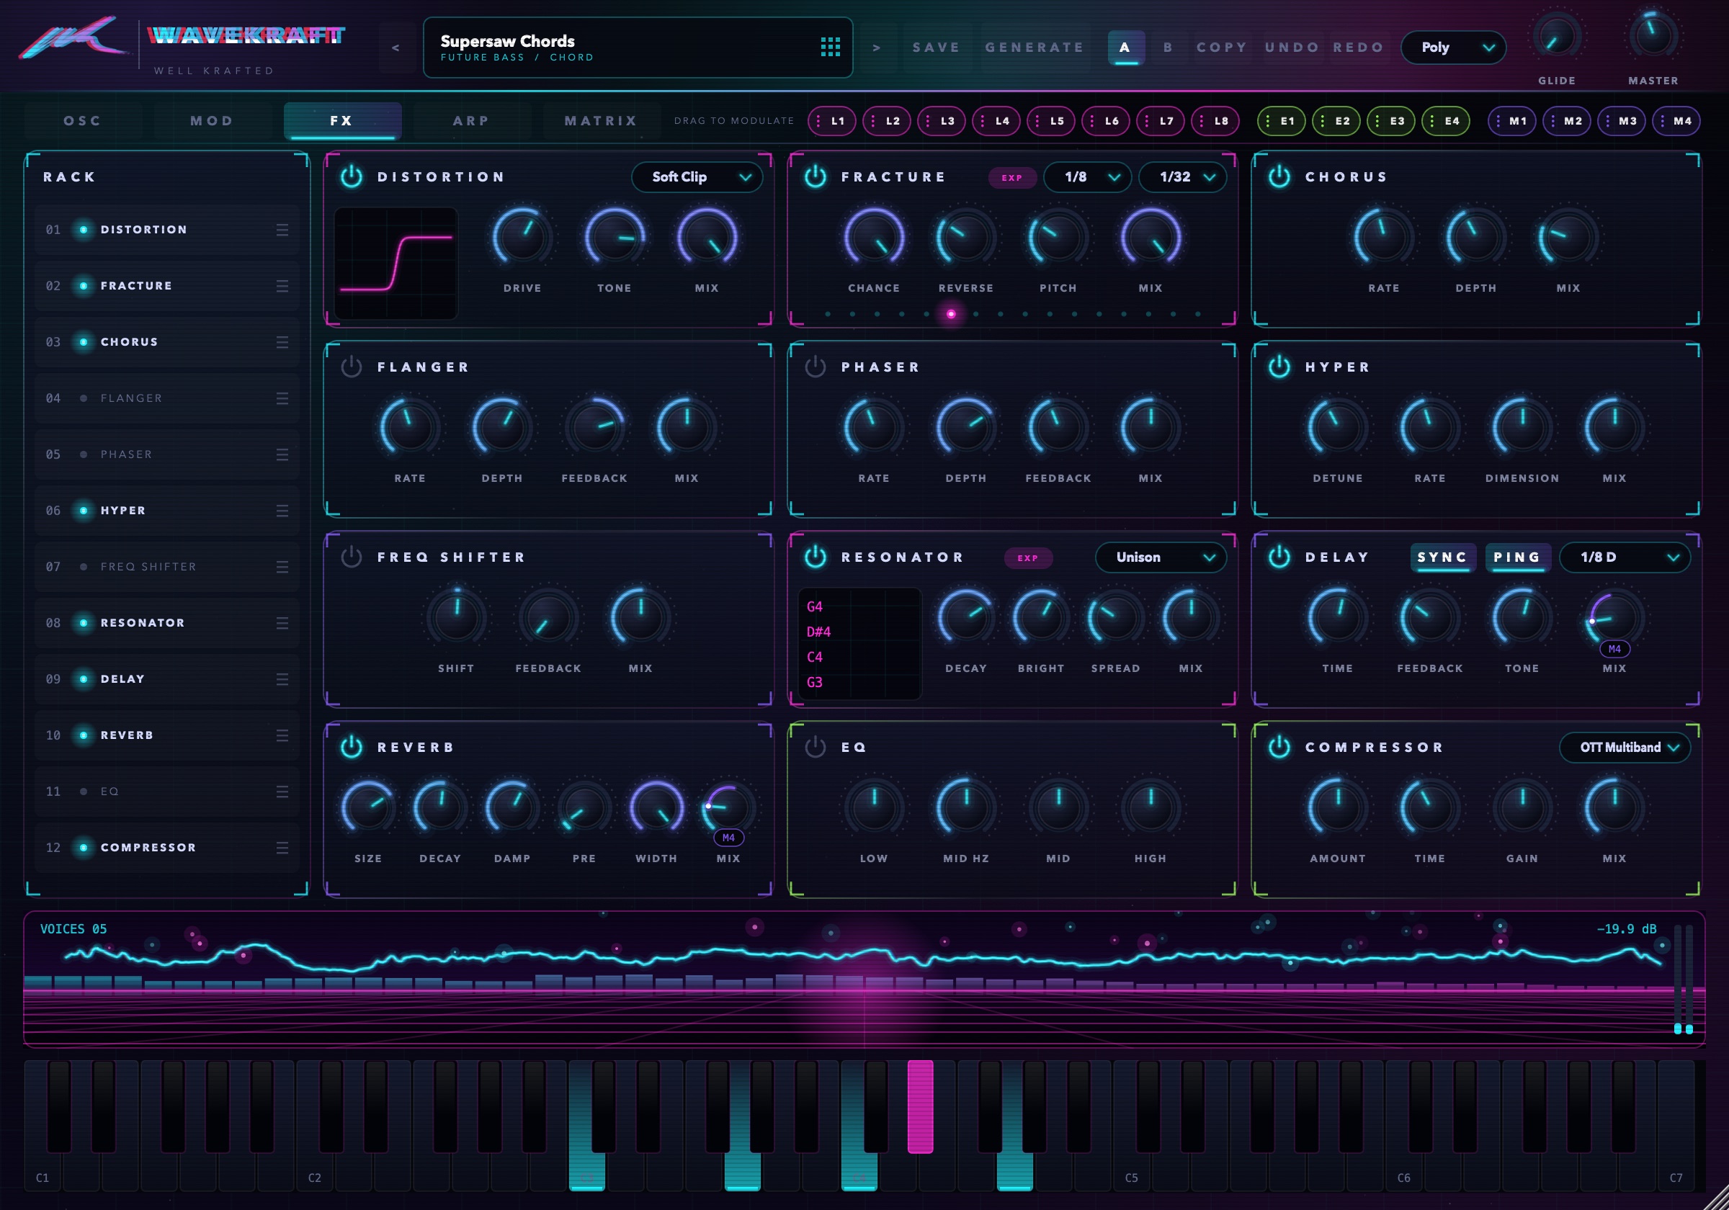
Task: Turn off the Distortion power button
Action: click(352, 177)
